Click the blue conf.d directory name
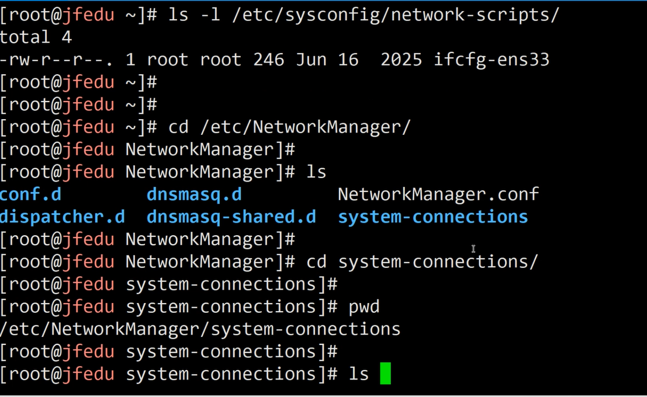647x397 pixels. [x=30, y=194]
